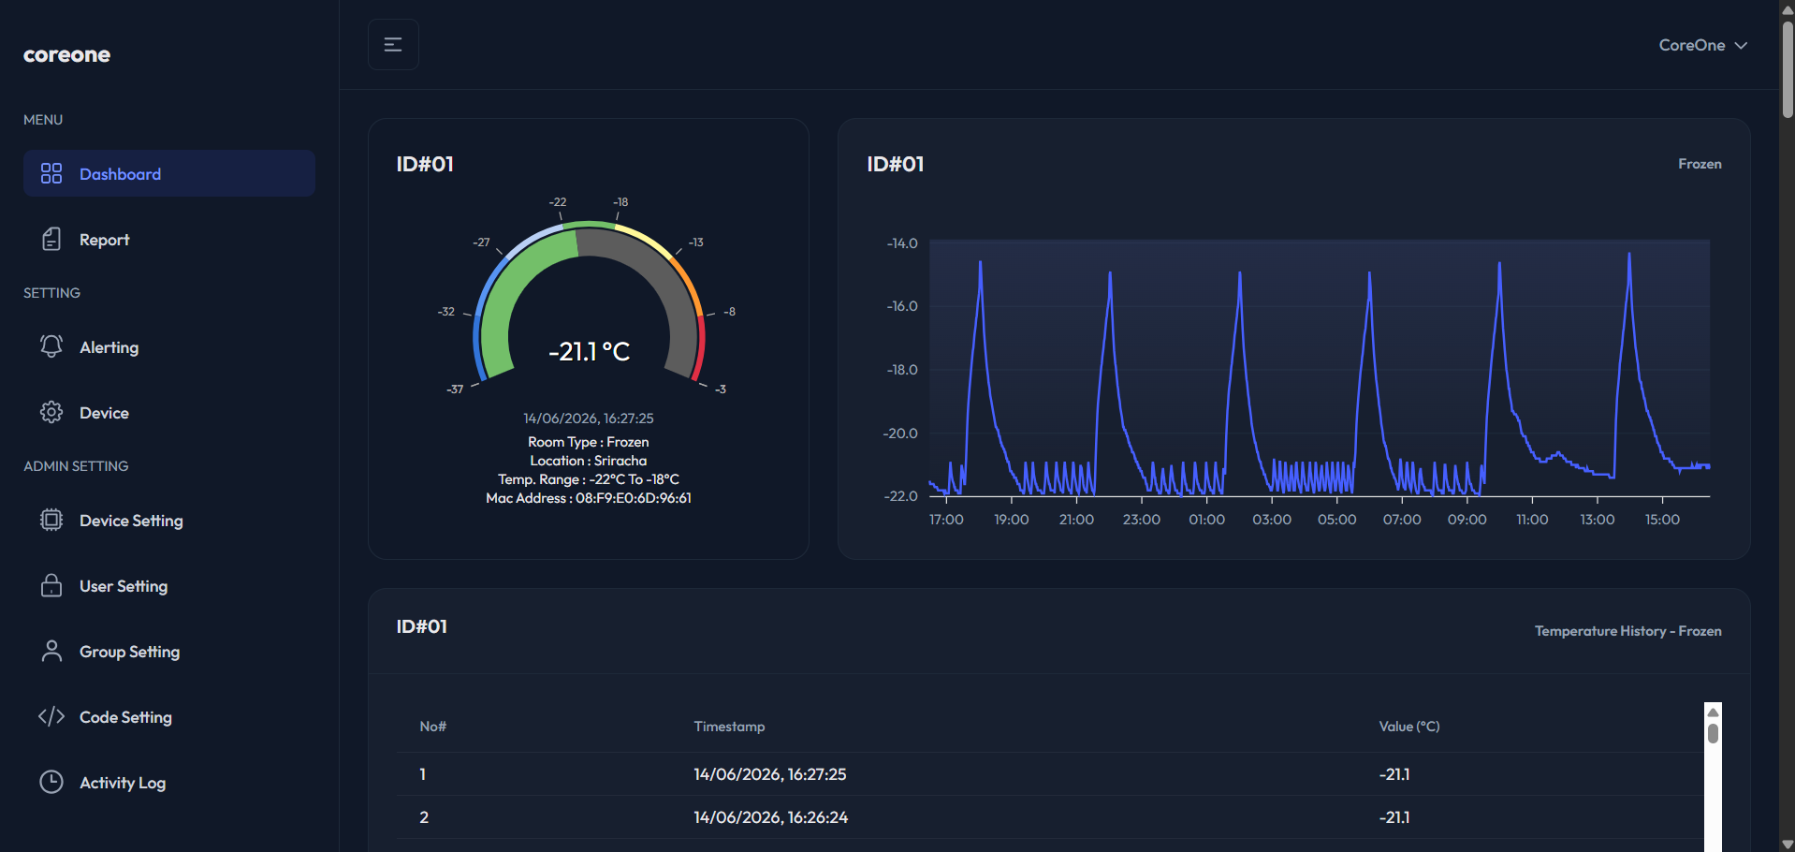Click the Dashboard grid icon
The height and width of the screenshot is (852, 1795).
51,173
